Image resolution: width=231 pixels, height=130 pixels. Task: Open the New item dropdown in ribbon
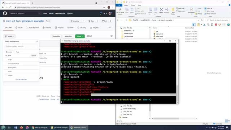point(181,8)
